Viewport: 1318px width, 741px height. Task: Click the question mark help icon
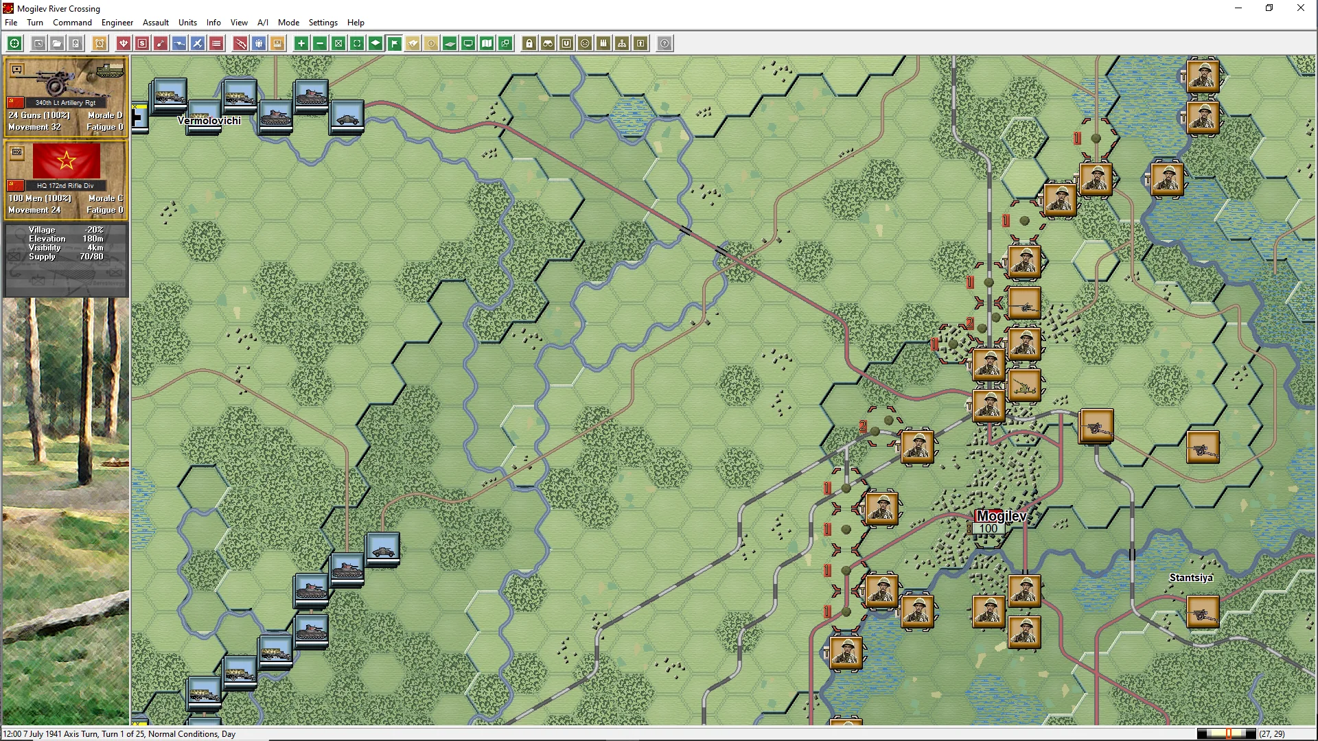point(664,44)
